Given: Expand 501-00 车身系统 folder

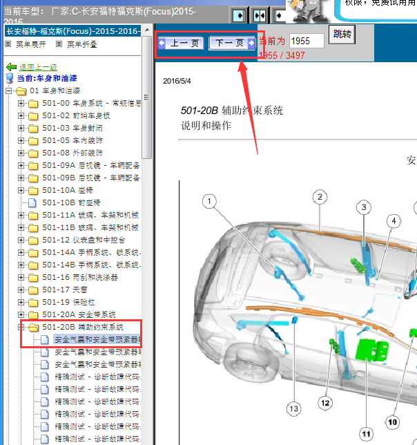Looking at the screenshot, I should coord(21,104).
